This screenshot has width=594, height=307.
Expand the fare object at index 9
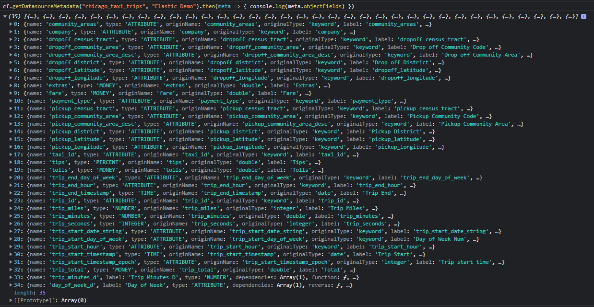click(x=11, y=93)
